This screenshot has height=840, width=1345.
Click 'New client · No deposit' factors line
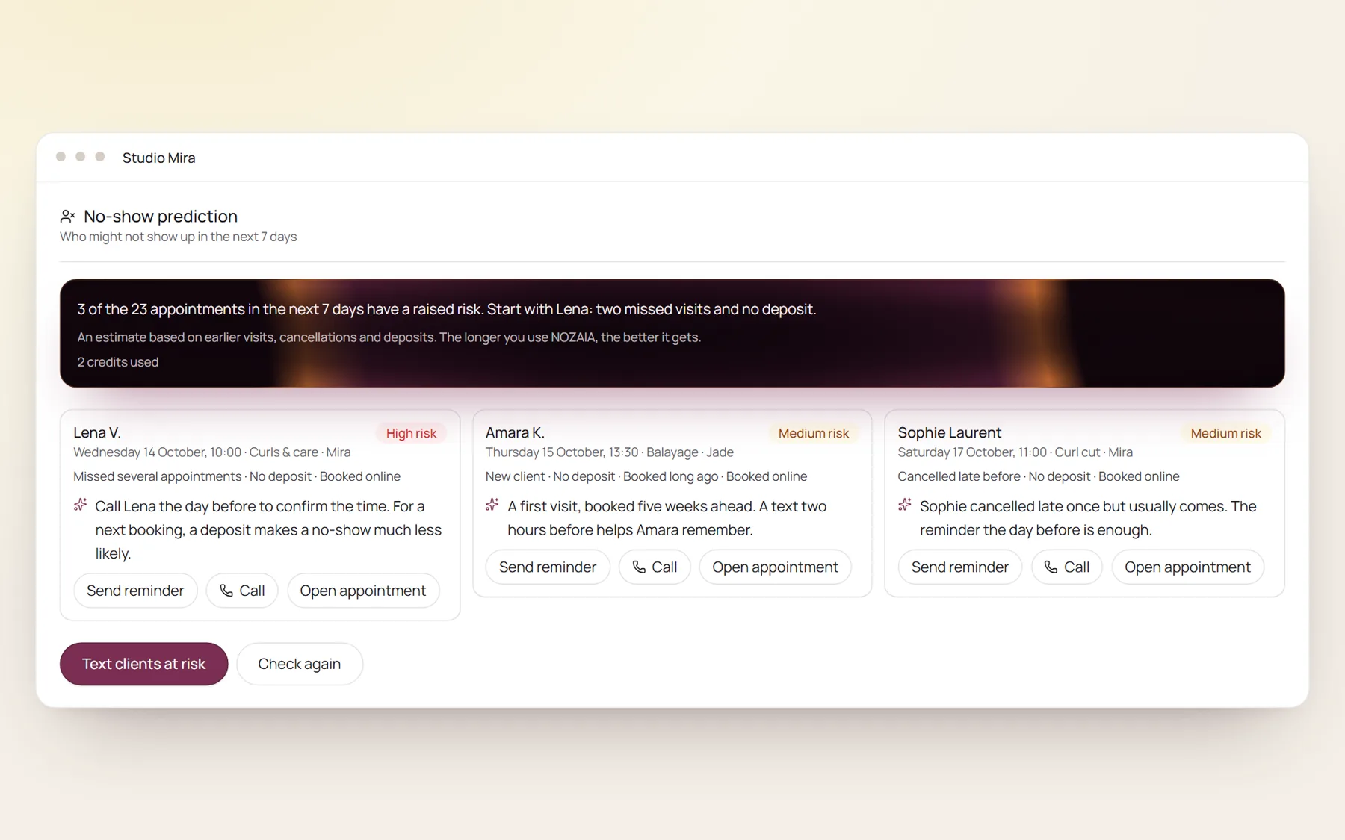point(646,476)
